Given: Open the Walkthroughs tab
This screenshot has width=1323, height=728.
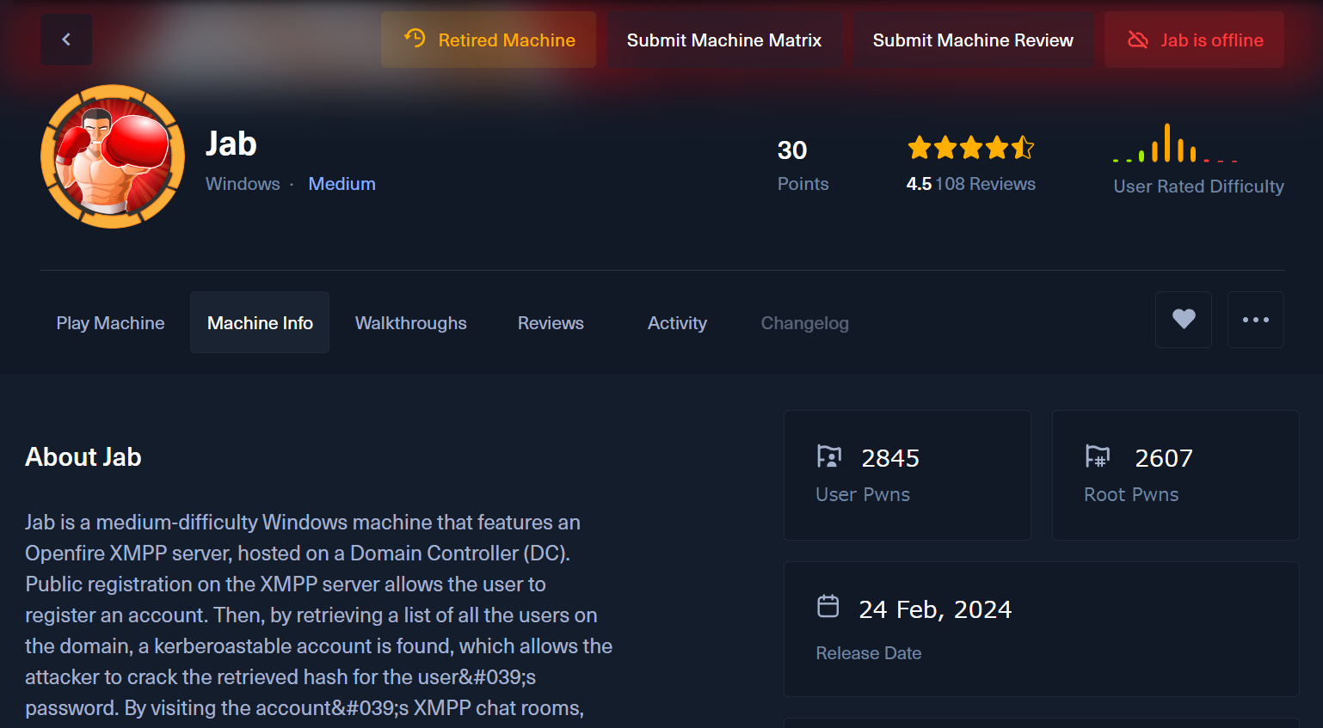Looking at the screenshot, I should pos(411,323).
